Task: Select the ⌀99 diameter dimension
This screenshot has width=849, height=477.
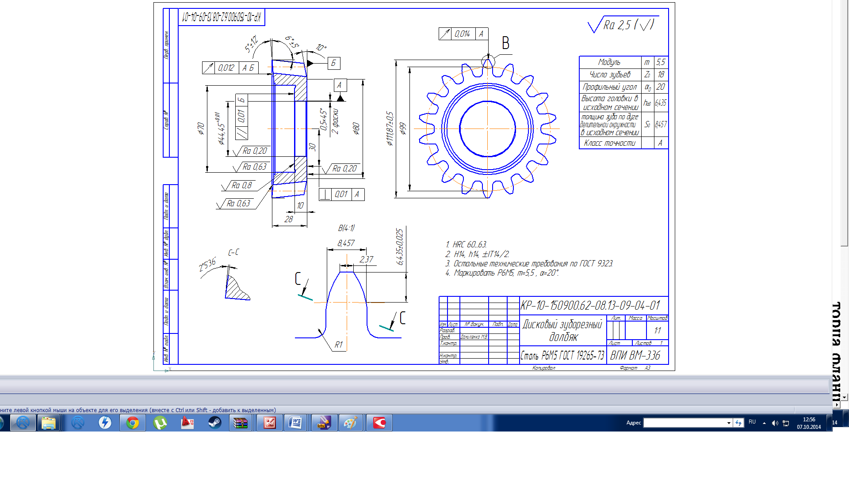Action: coord(402,129)
